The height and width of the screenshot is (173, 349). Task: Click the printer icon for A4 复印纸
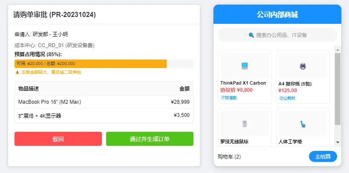point(303,66)
